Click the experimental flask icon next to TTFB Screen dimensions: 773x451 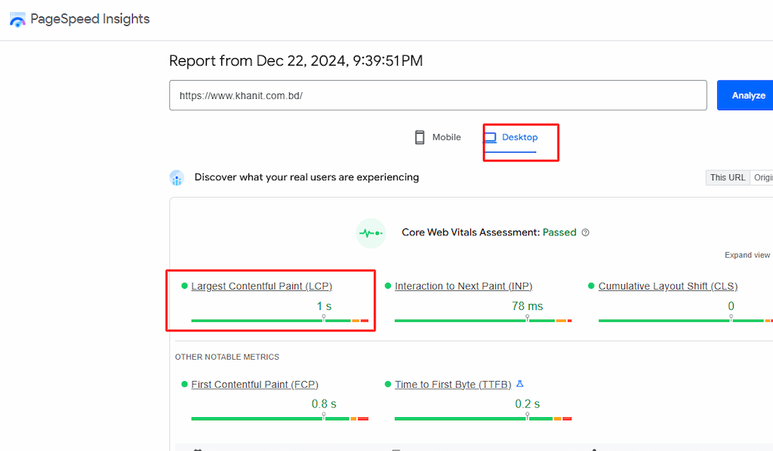pos(519,384)
